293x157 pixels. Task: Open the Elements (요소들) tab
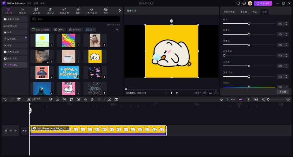[36, 11]
